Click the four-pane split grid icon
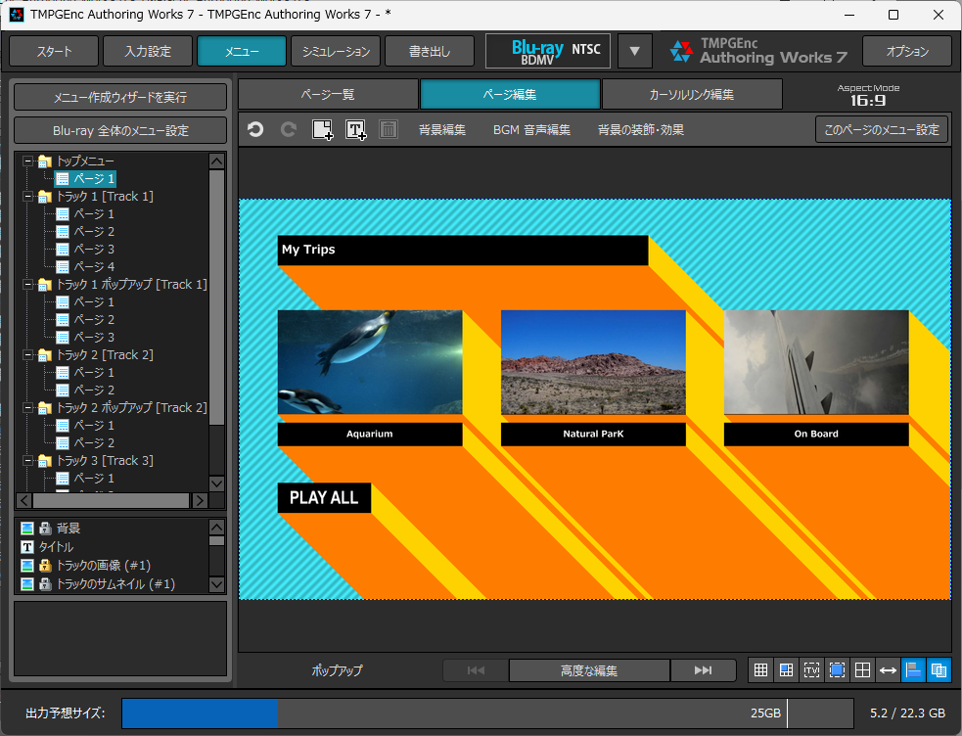962x736 pixels. [862, 670]
